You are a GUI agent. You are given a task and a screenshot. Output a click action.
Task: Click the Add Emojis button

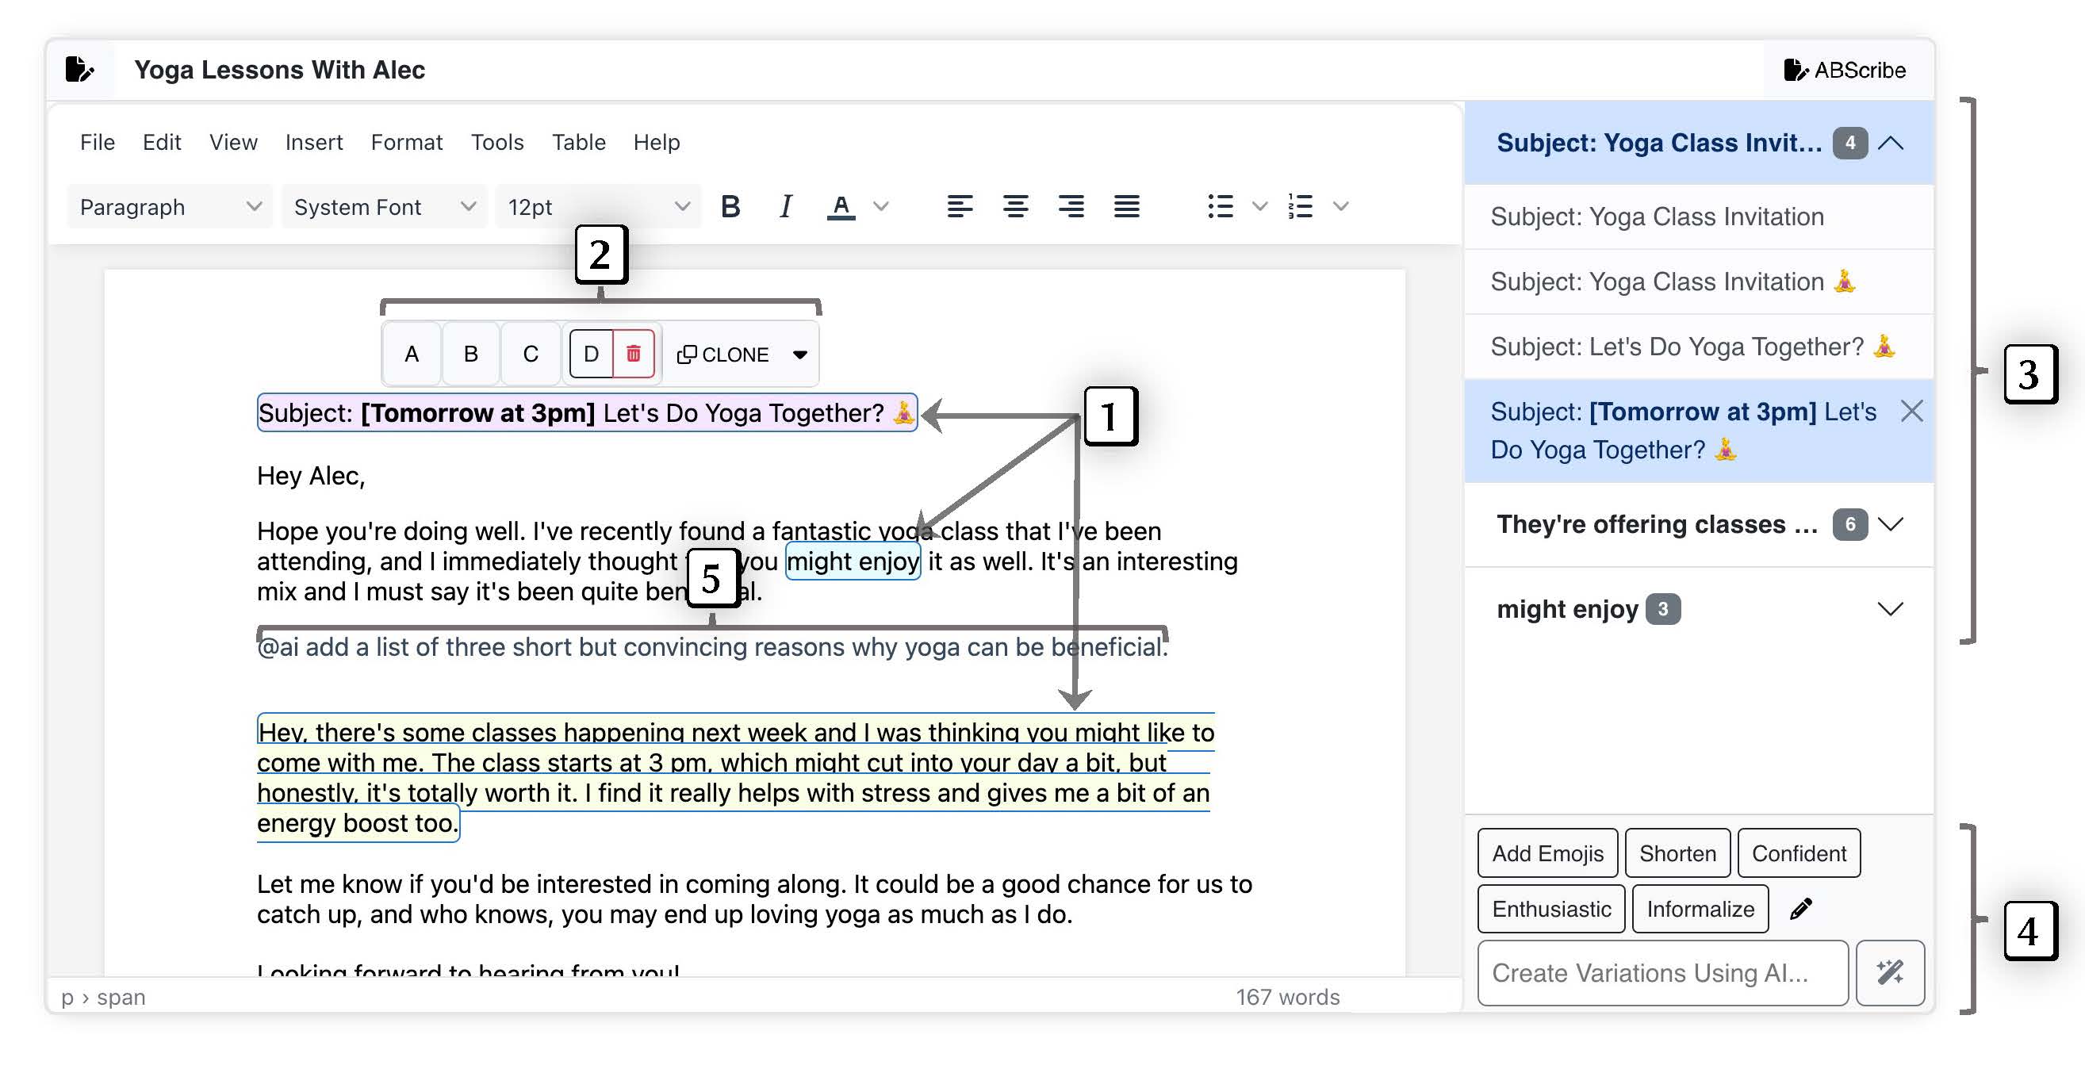(x=1547, y=853)
